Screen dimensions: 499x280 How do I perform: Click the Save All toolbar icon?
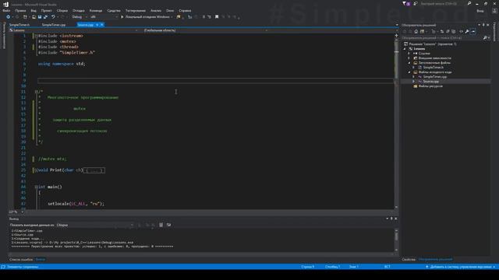[45, 17]
